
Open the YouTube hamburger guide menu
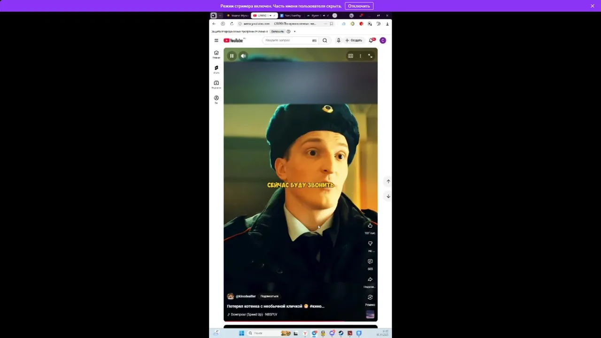216,40
